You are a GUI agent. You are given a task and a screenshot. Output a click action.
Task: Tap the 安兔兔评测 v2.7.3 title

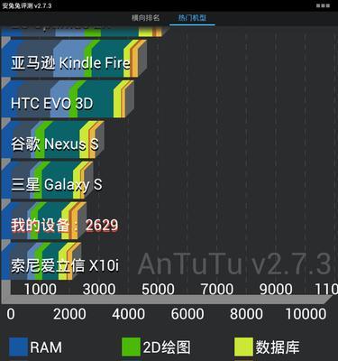[x=27, y=5]
